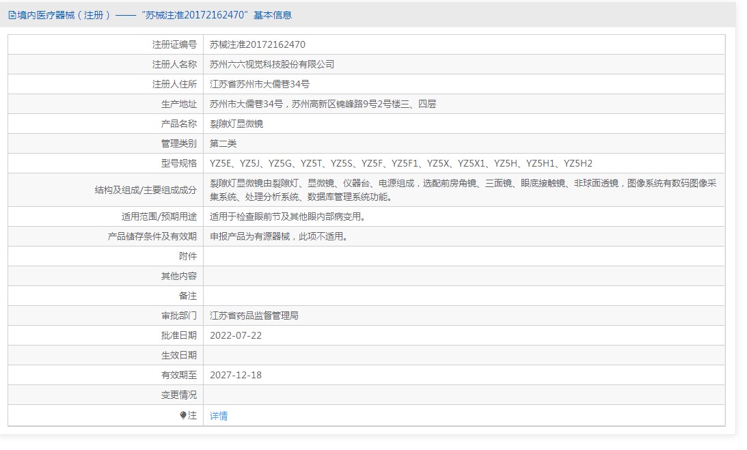747x450 pixels.
Task: Click management category value 第二类
Action: point(223,143)
